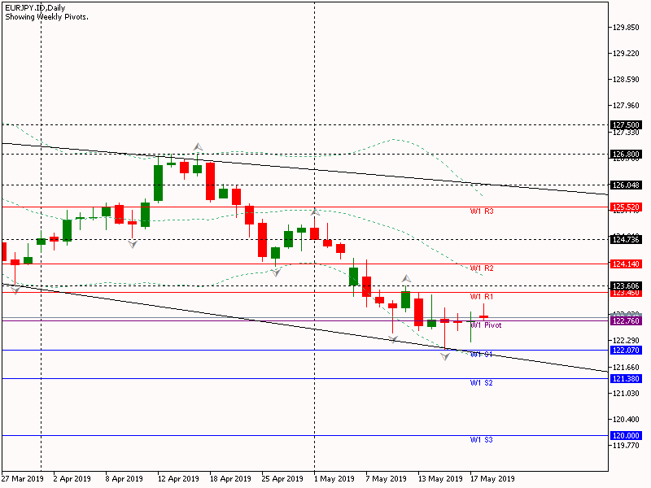
Task: Click the 'Showing Weekly Pivots.' text
Action: tap(46, 17)
